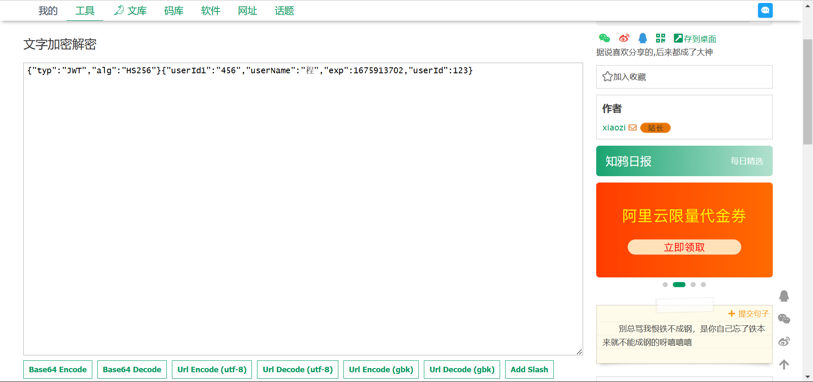Select the fourth carousel indicator dot
Viewport: 813px width, 382px height.
coord(703,285)
